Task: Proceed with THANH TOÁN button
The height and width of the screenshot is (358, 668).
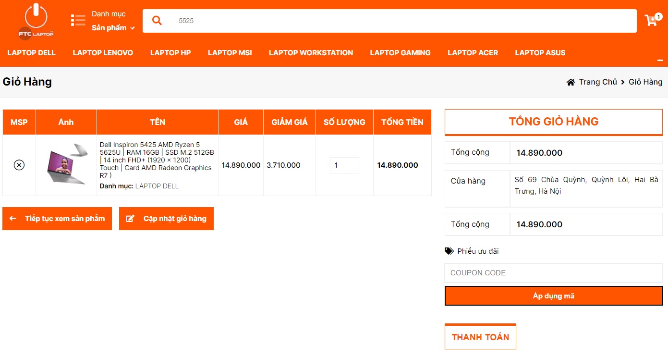Action: pos(480,337)
